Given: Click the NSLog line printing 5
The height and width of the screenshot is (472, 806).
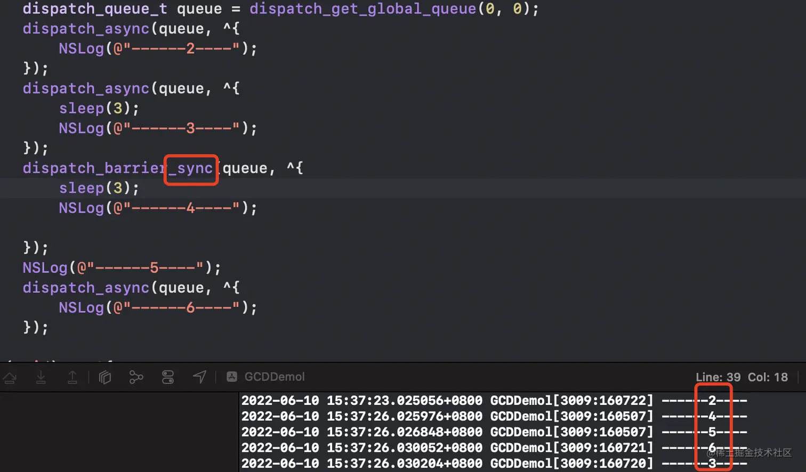Looking at the screenshot, I should point(122,268).
